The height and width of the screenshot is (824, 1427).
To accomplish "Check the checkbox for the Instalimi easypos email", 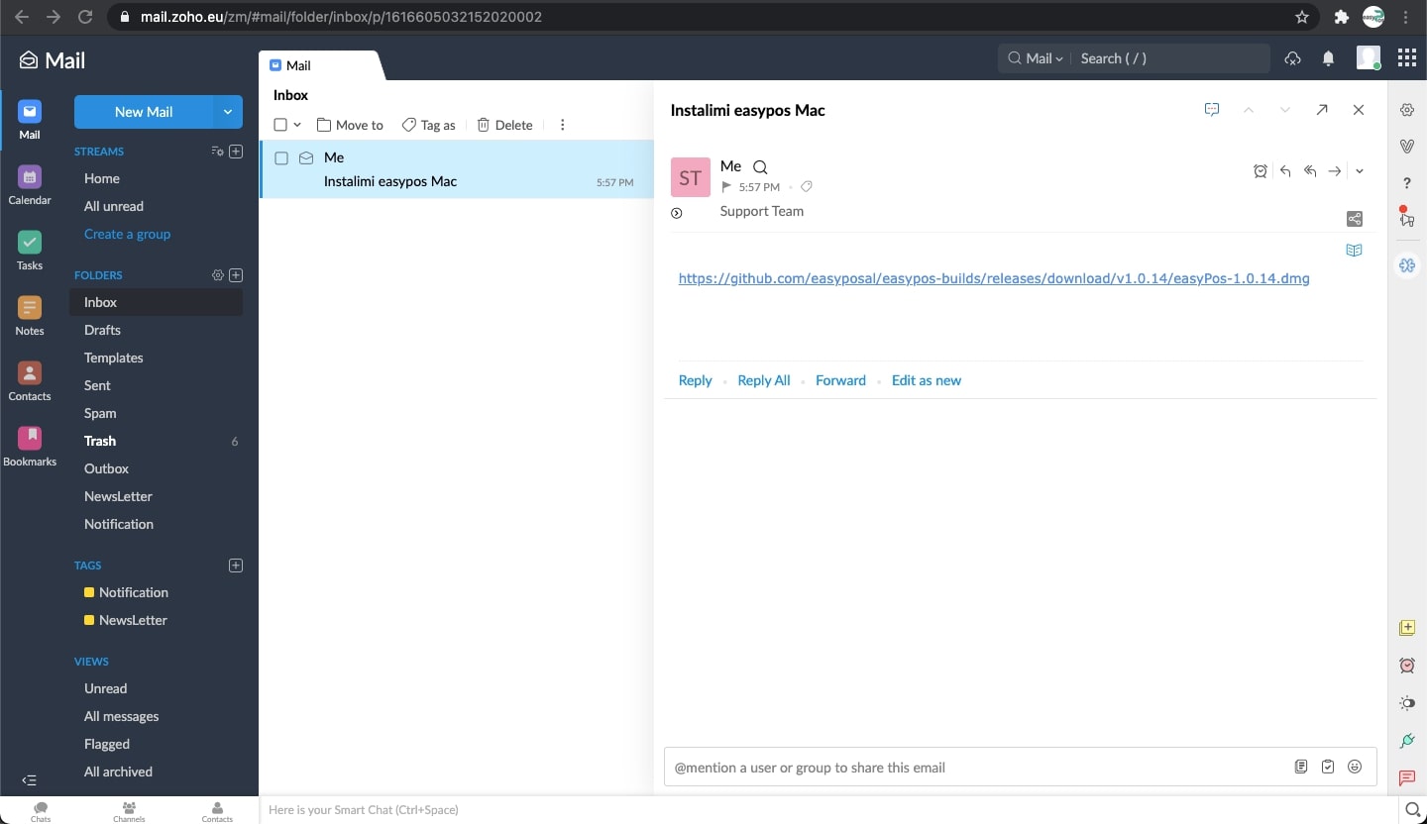I will pyautogui.click(x=281, y=157).
